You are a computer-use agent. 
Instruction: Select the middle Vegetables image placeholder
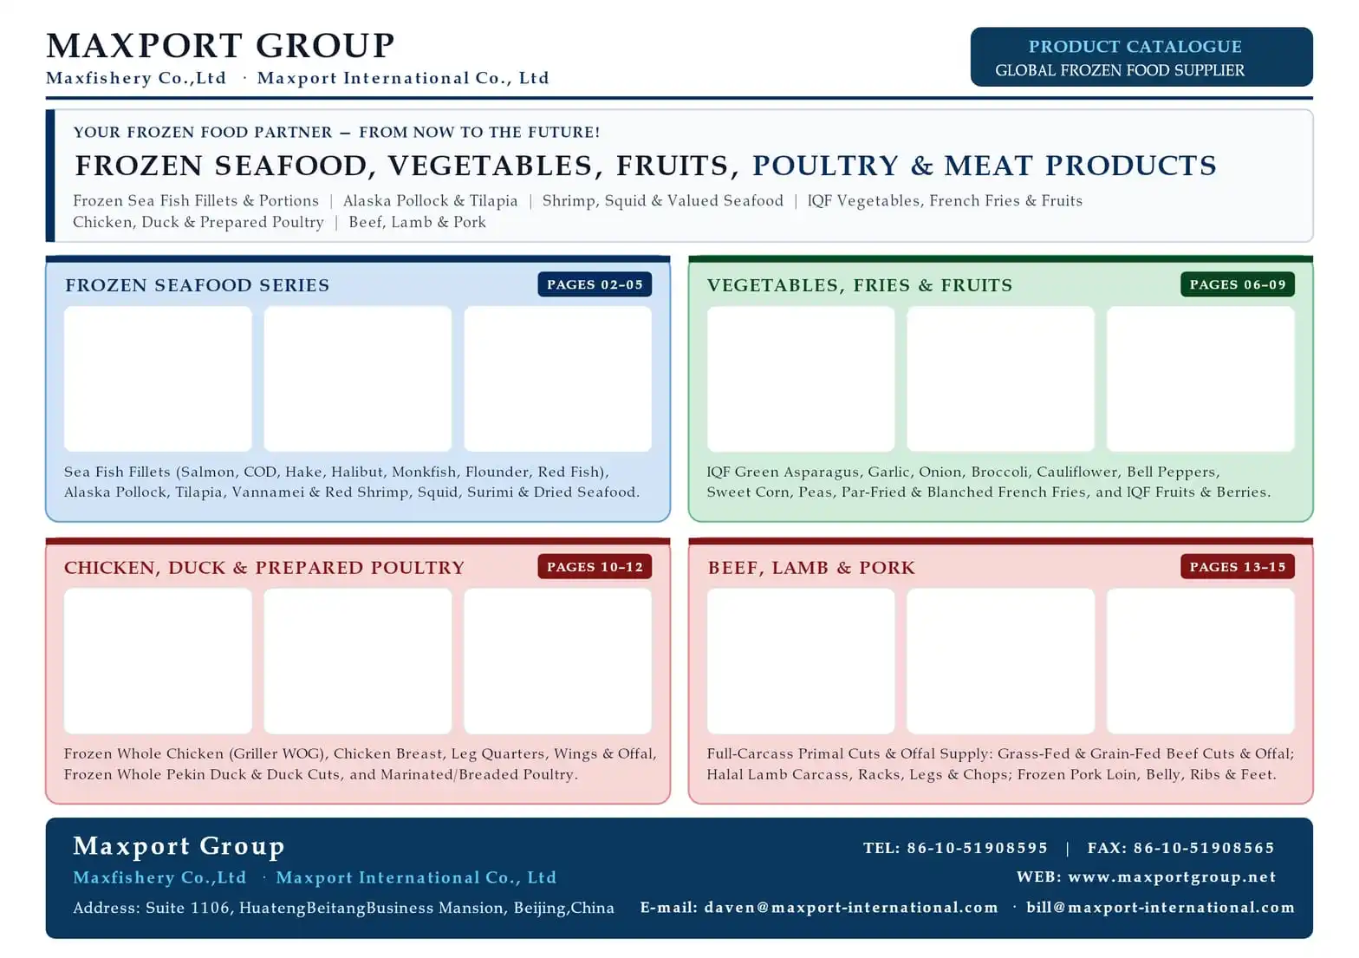[1001, 379]
